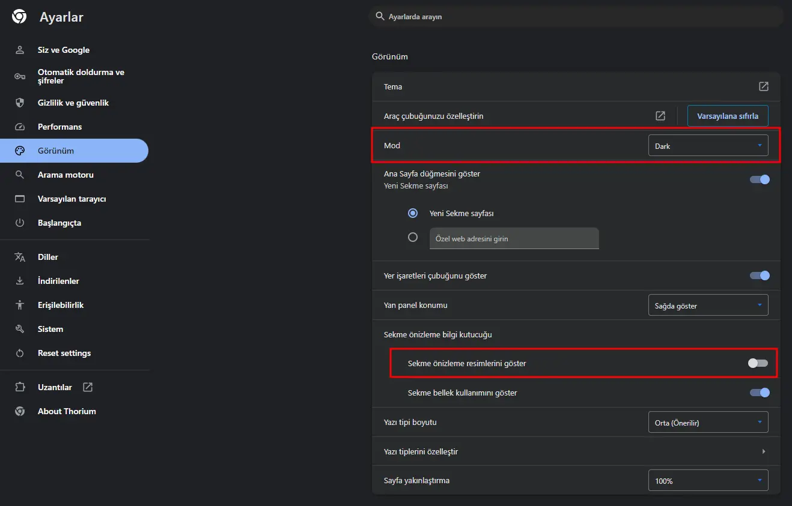This screenshot has width=792, height=506.
Task: Click the download icon for İndirilenler
Action: pos(20,281)
